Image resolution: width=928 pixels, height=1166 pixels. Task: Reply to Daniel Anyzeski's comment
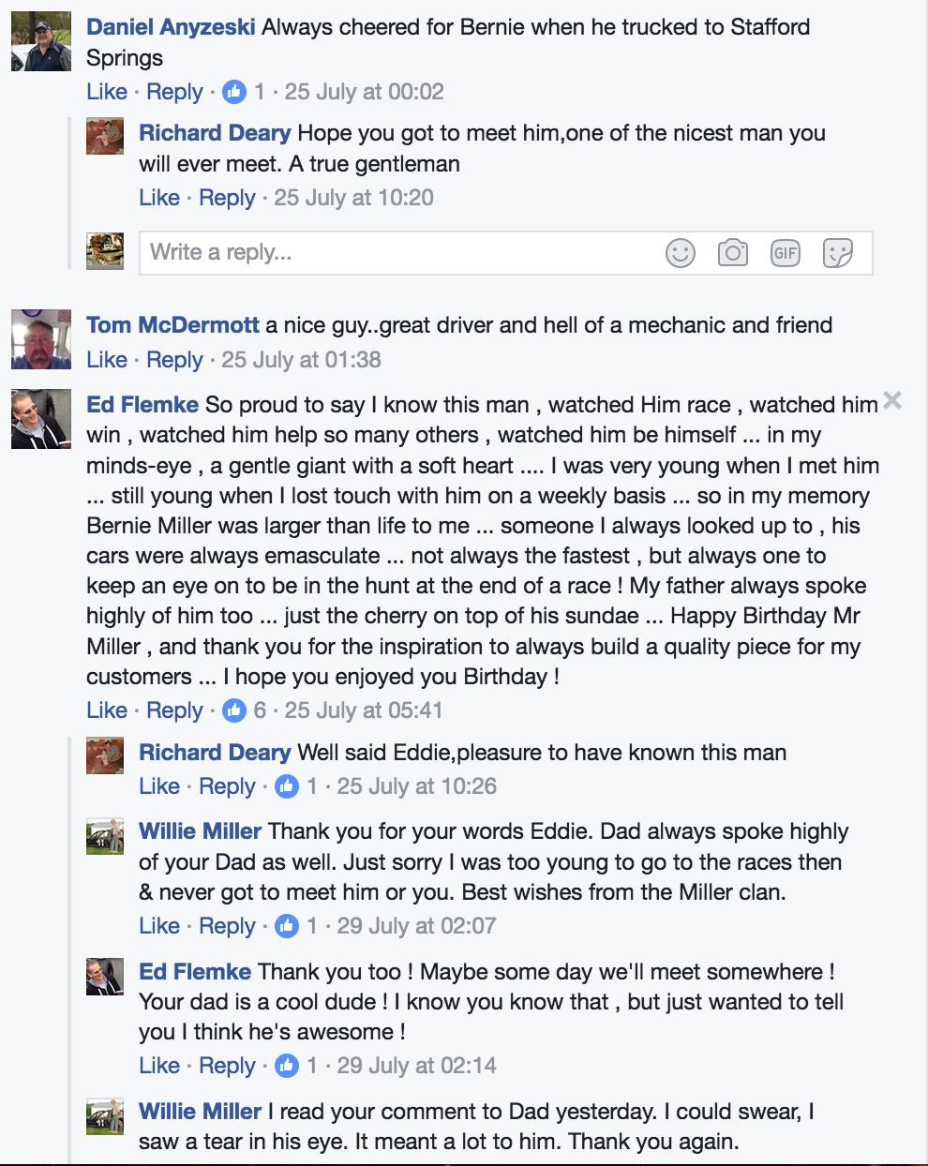[174, 92]
